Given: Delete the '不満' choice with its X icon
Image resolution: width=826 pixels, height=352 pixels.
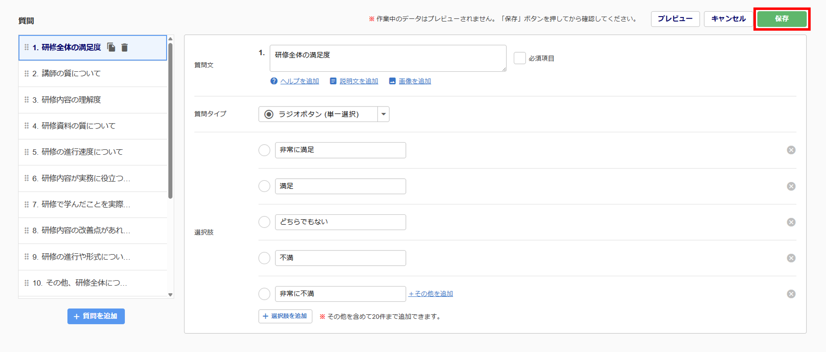Looking at the screenshot, I should (791, 258).
